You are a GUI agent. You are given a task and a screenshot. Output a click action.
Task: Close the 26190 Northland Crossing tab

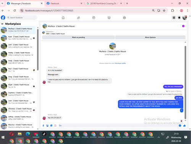[121, 3]
